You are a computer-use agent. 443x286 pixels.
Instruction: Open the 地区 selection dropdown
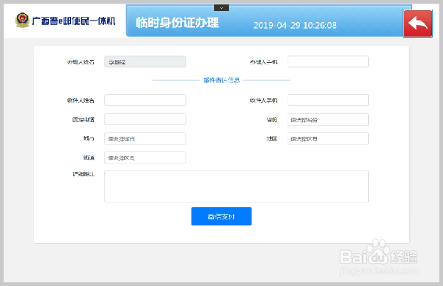328,139
